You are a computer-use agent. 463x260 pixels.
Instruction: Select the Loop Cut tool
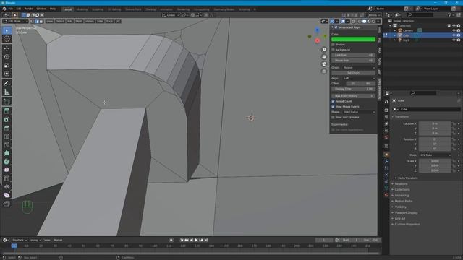pos(7,136)
